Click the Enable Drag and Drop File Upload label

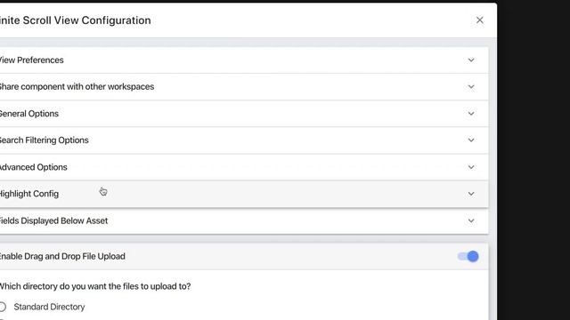coord(62,256)
